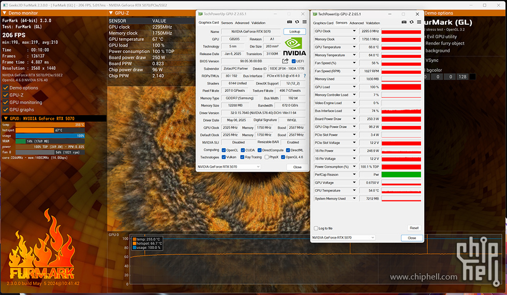Open CPU Temperature sensor dropdown arrow
This screenshot has height=295, width=507.
(354, 191)
